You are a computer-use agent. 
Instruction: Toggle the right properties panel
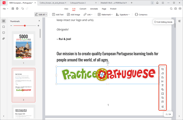tap(179, 21)
